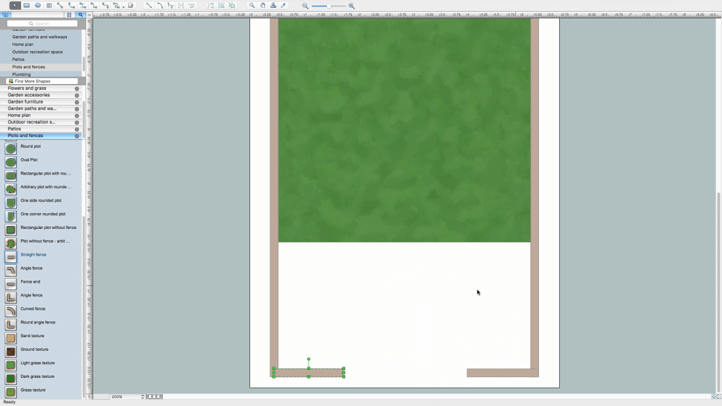
Task: Expand the Home plan library panel
Action: click(19, 115)
